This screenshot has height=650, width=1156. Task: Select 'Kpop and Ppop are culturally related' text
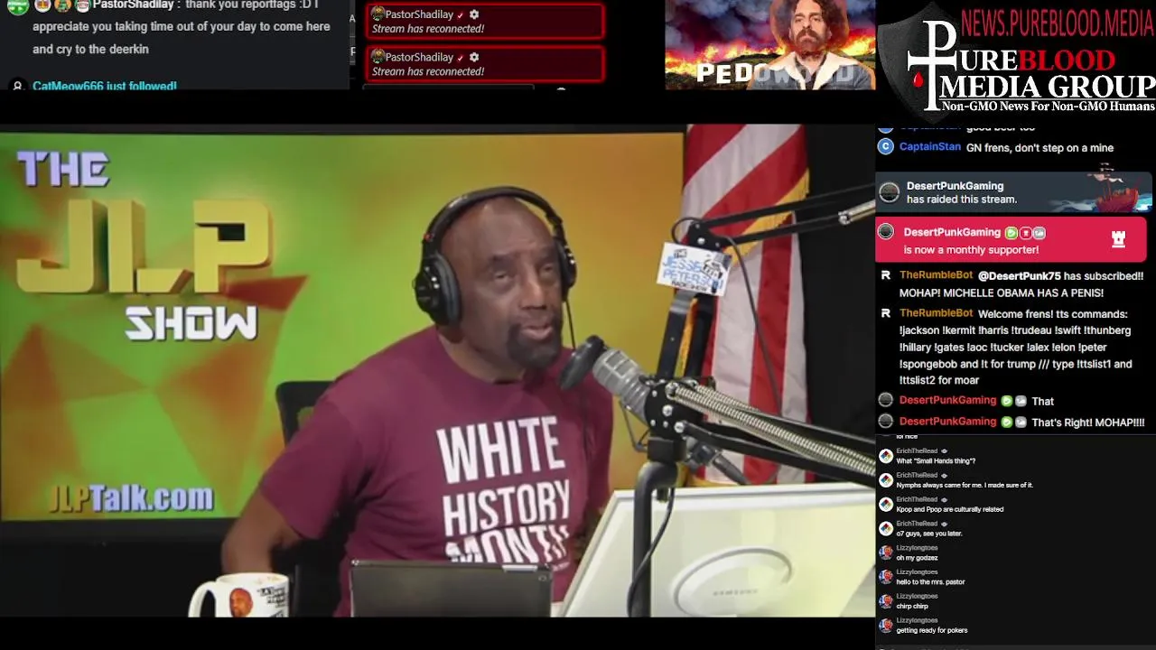[949, 509]
